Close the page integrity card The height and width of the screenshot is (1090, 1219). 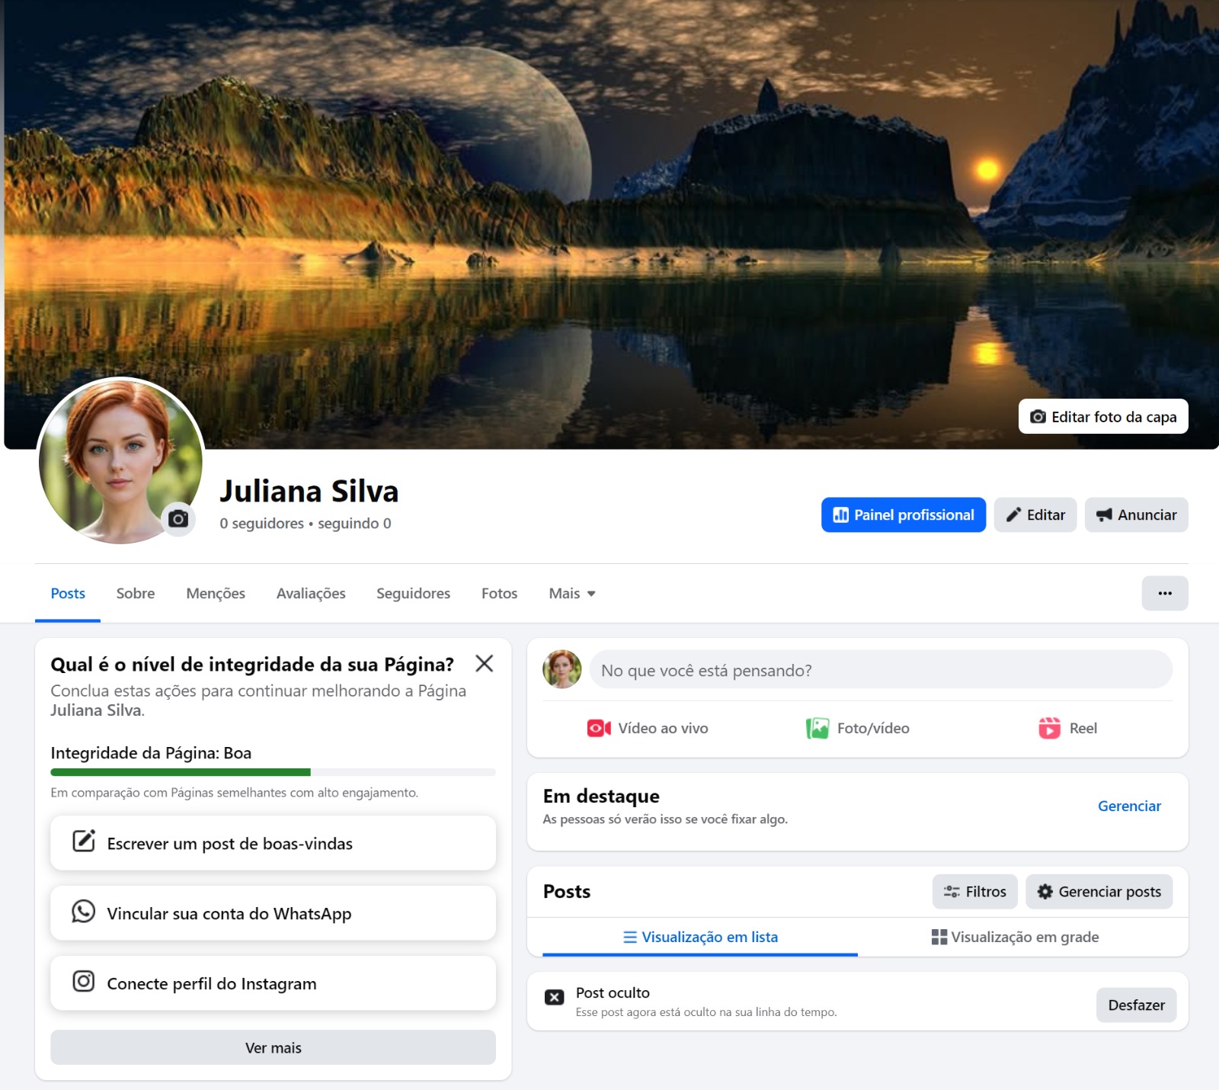click(x=484, y=663)
